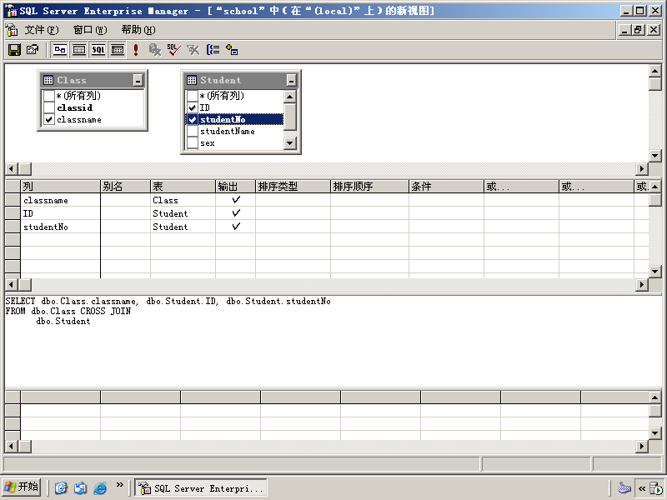Select the classname cell in the grid
The height and width of the screenshot is (500, 667).
click(60, 200)
